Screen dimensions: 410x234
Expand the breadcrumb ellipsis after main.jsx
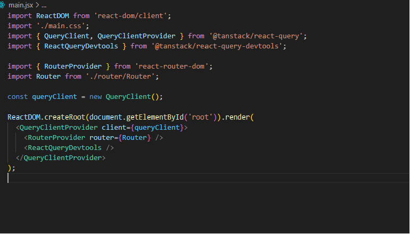[x=44, y=5]
